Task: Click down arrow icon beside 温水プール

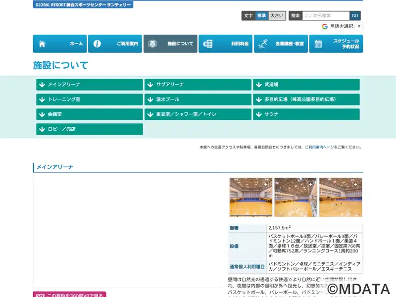Action: (150, 99)
